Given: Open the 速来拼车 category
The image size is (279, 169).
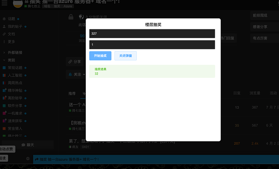Looking at the screenshot, I should pos(15,121).
